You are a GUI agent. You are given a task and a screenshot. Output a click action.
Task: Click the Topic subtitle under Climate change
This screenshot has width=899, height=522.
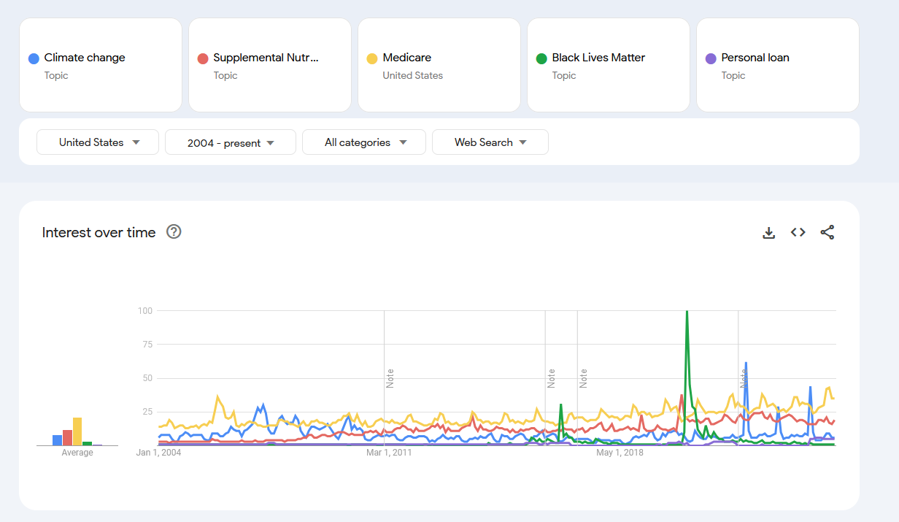click(56, 75)
